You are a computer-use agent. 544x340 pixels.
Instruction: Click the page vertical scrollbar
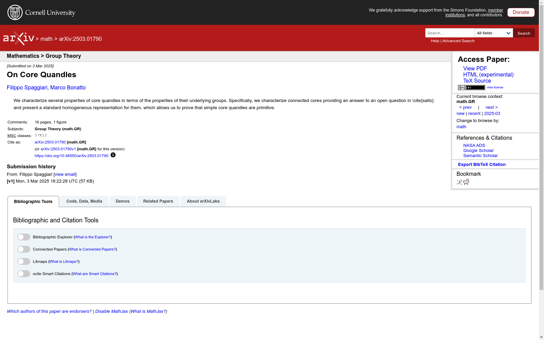point(542,148)
